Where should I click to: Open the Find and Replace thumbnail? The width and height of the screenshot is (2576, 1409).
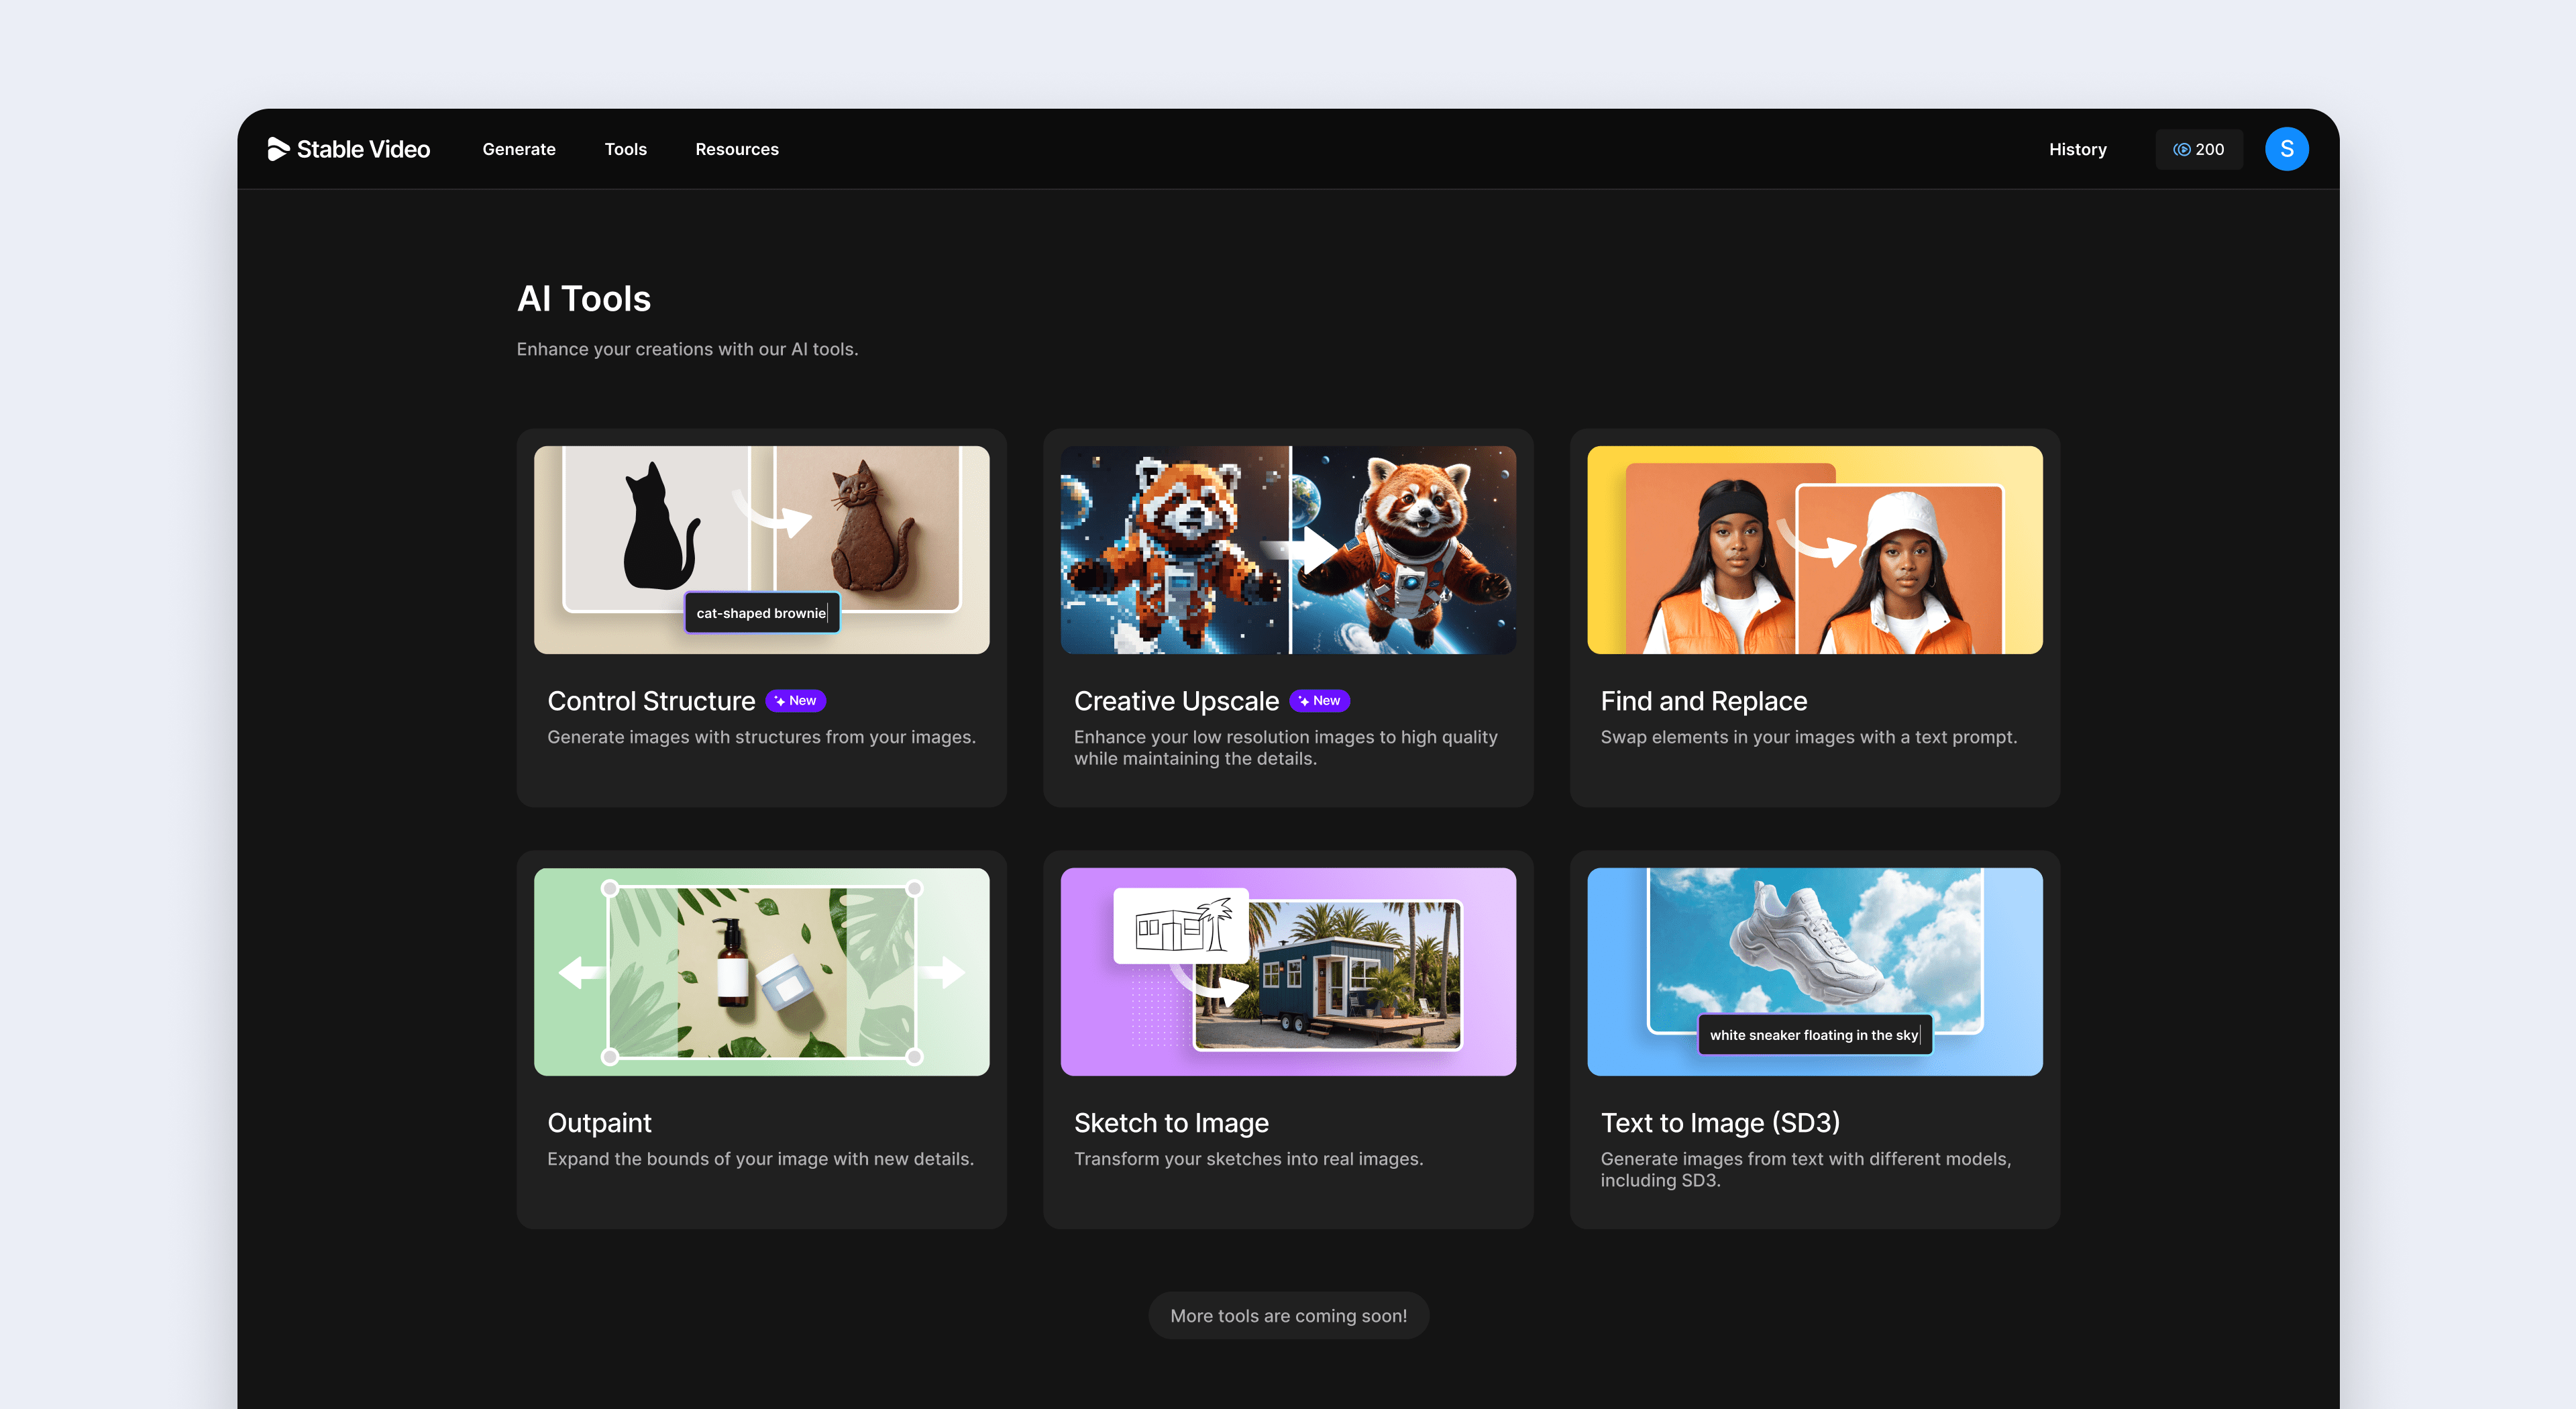pyautogui.click(x=1814, y=550)
